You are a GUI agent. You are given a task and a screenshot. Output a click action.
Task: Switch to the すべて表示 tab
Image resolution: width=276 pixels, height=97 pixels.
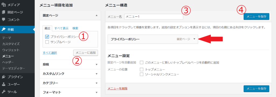61,28
